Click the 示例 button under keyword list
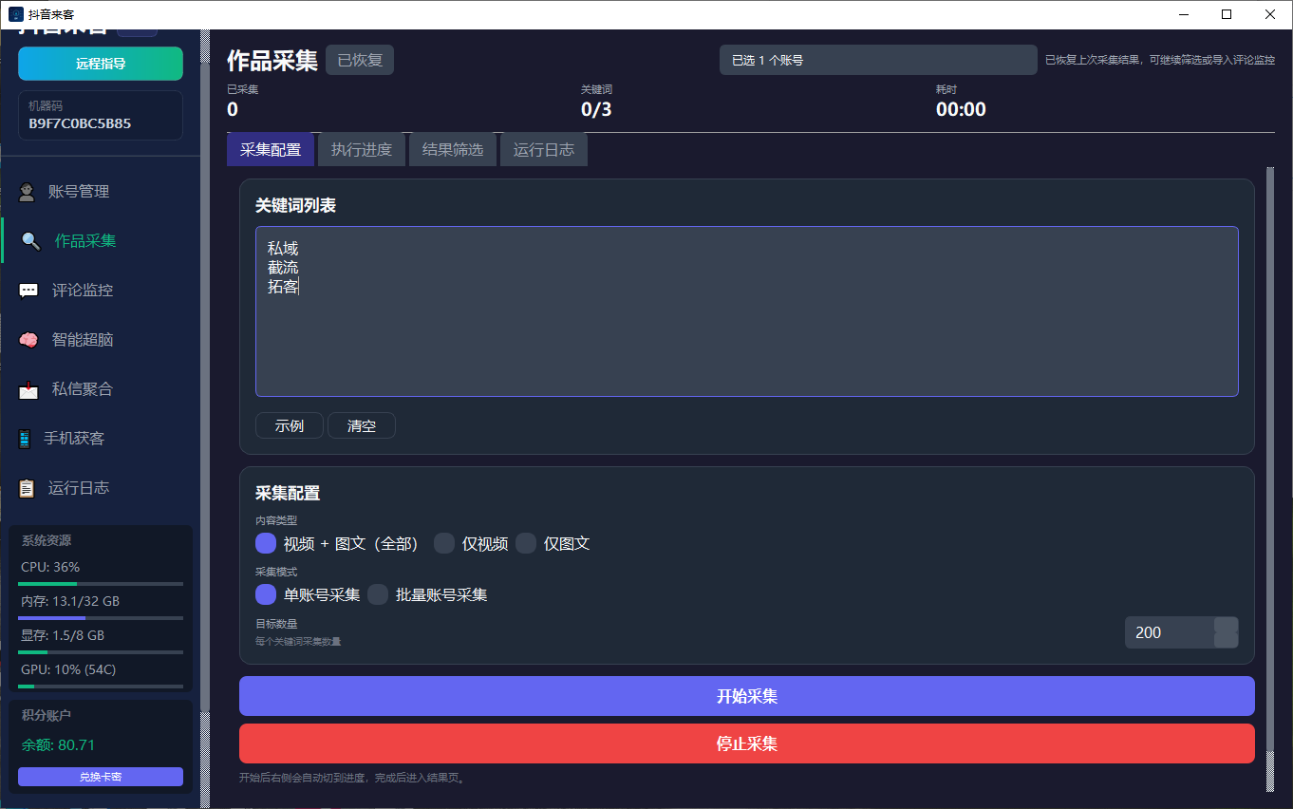This screenshot has width=1293, height=809. click(x=290, y=425)
